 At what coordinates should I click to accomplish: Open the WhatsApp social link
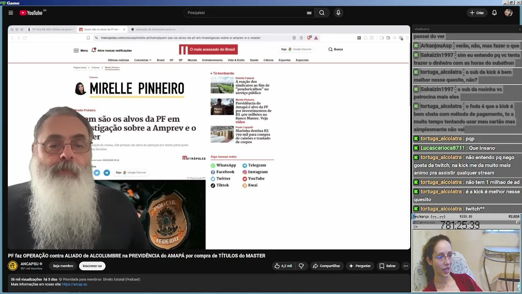click(223, 165)
